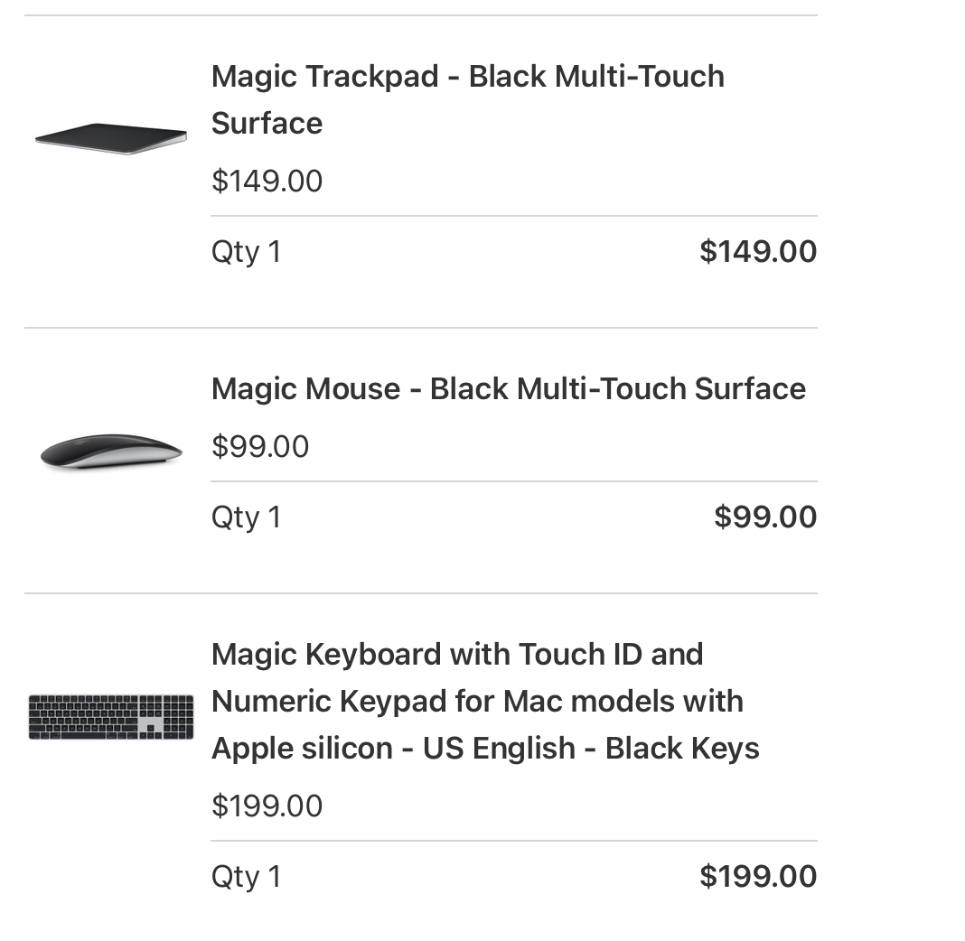Click the bold $149.00 line total
965x941 pixels.
[758, 251]
